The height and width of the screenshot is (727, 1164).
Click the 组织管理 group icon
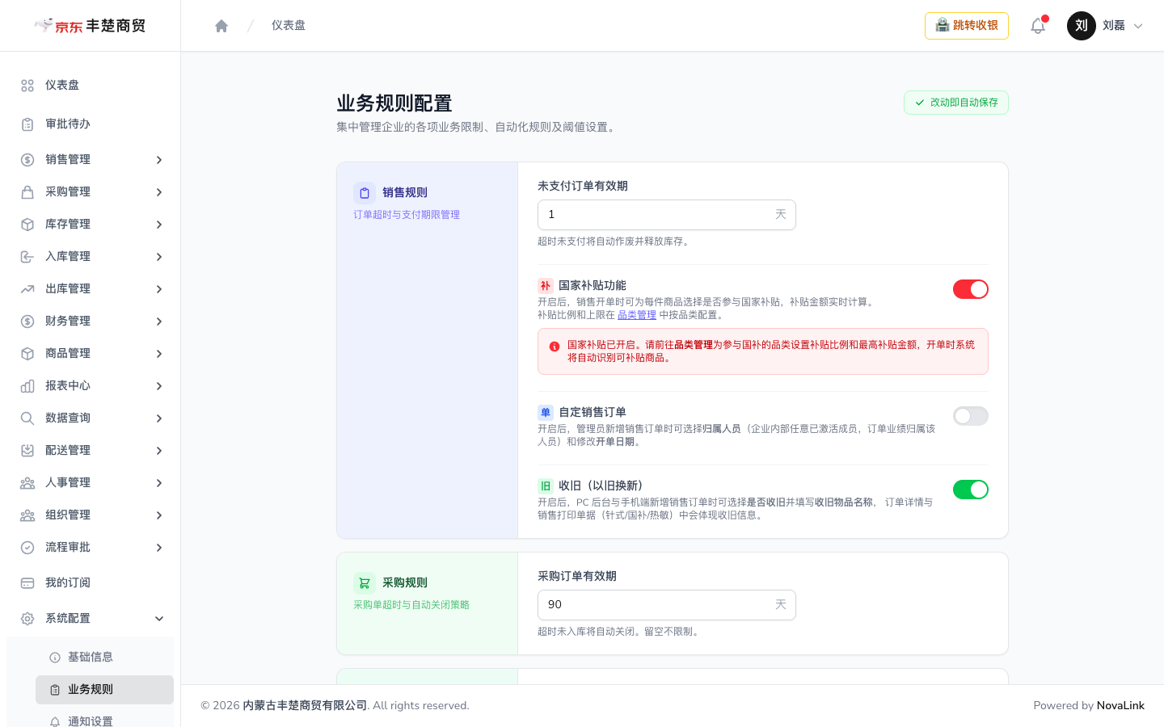[x=27, y=515]
